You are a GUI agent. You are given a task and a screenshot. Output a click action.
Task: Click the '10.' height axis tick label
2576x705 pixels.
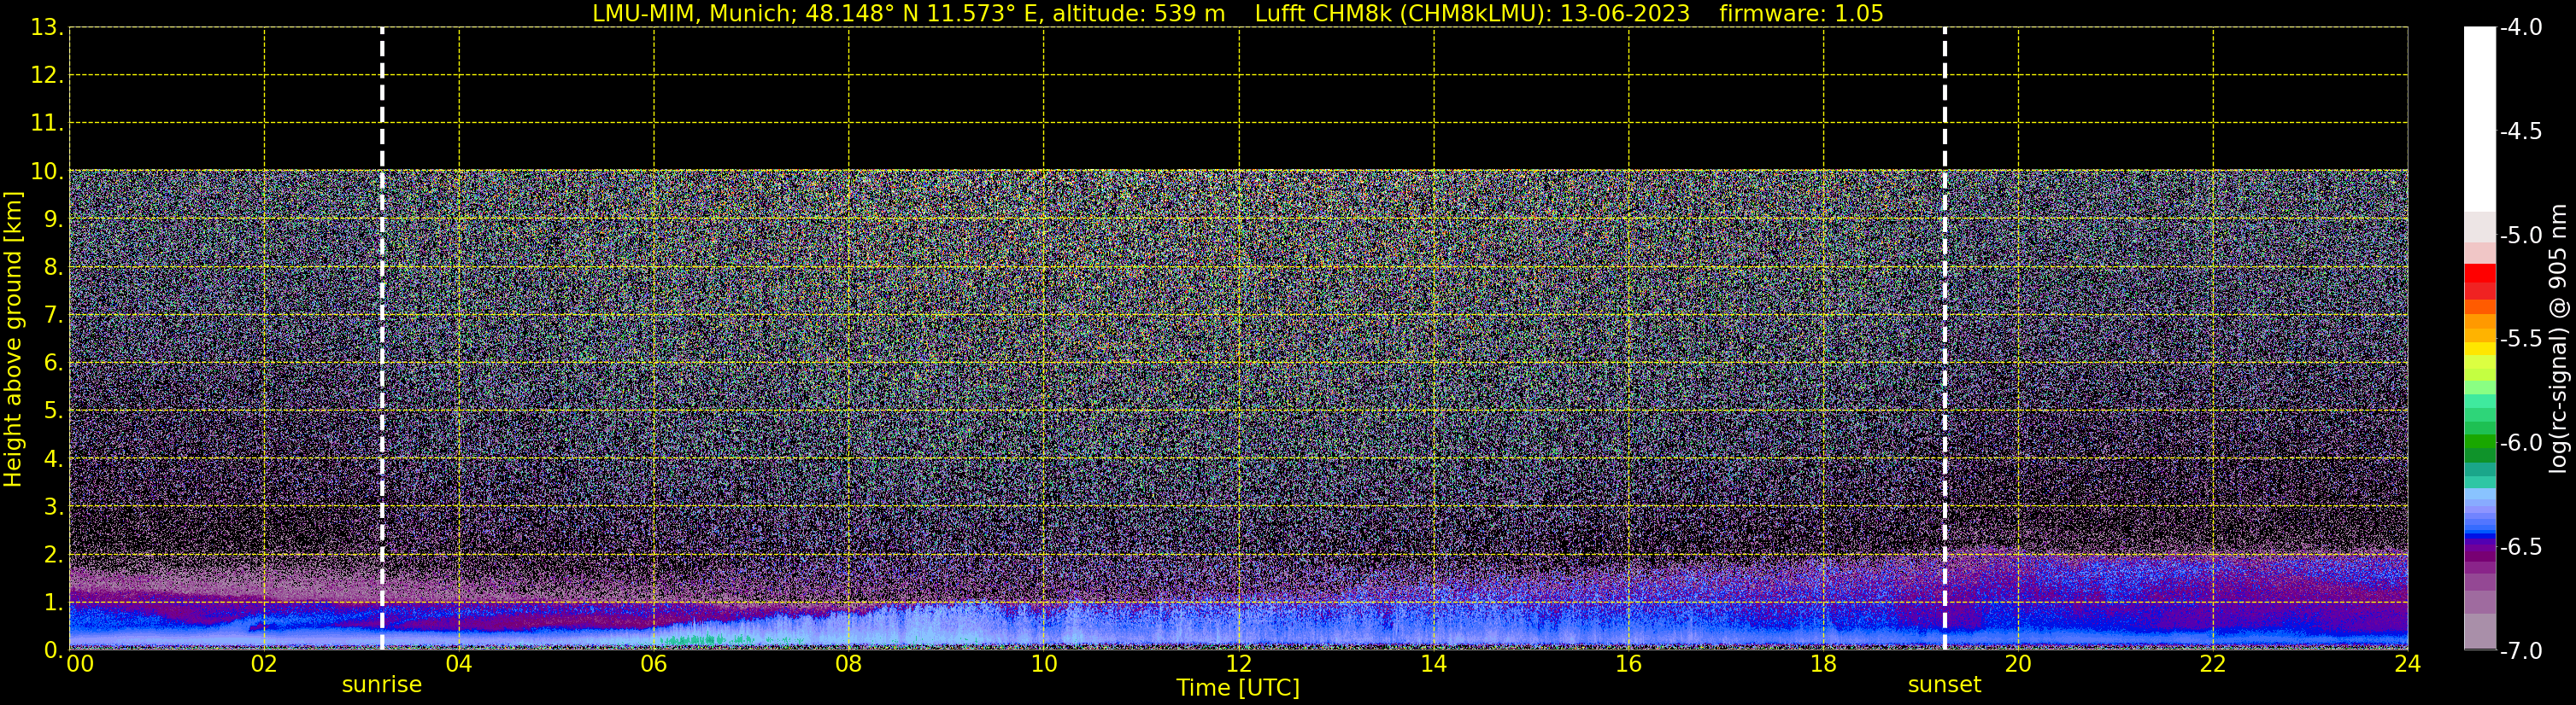[x=47, y=172]
